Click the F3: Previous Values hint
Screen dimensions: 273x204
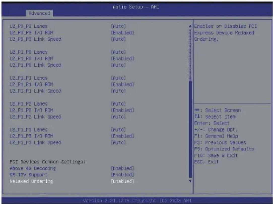(220, 142)
